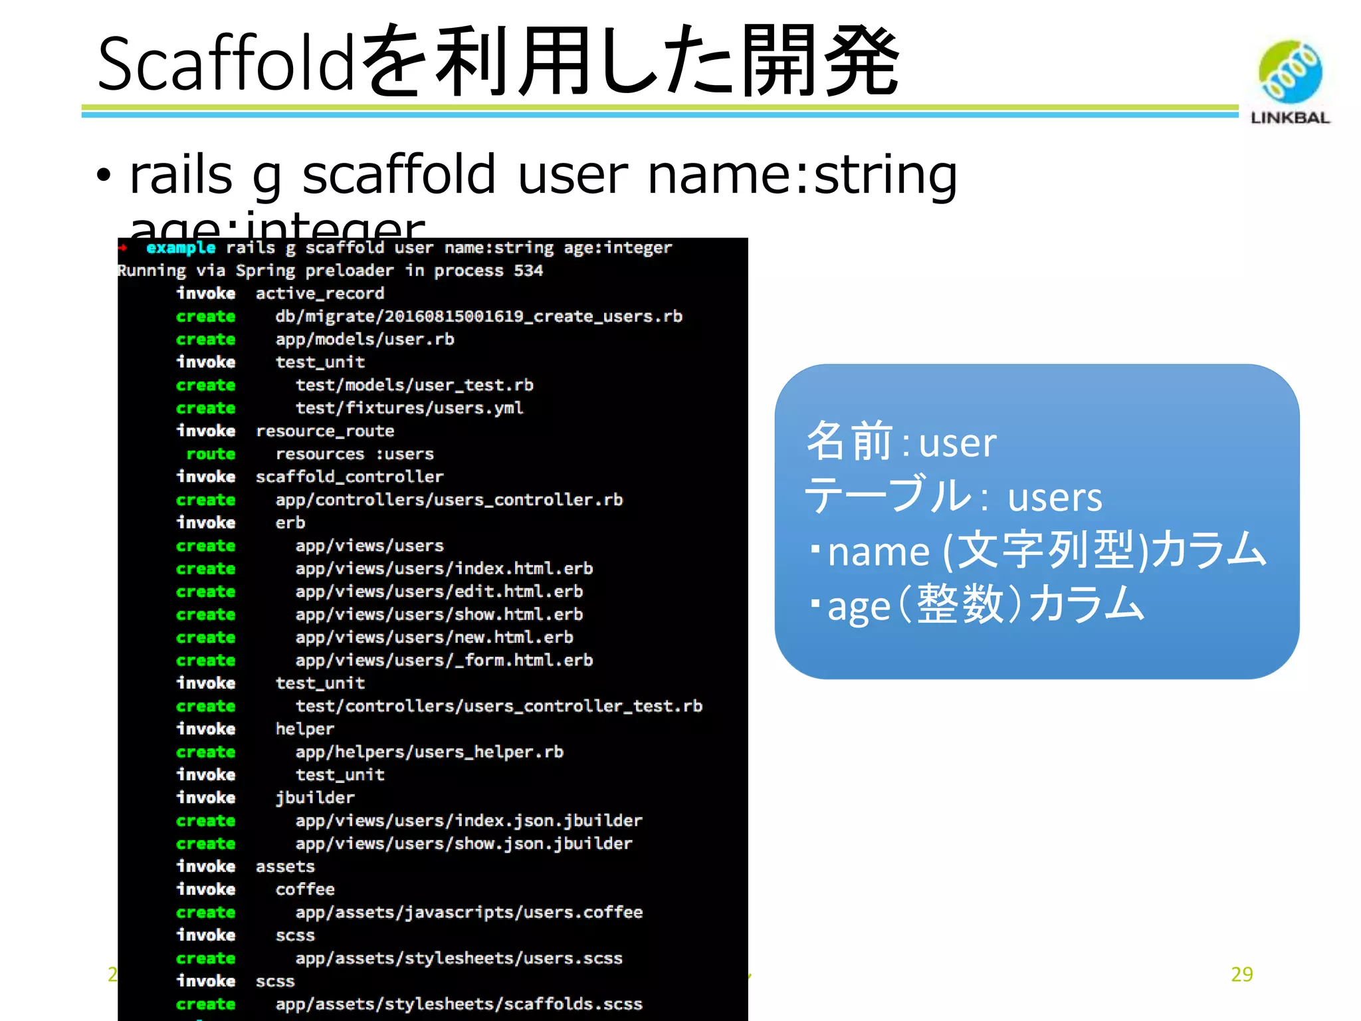Click 'app/assets/stylesheets/users.scss' path
The image size is (1361, 1021).
coord(459,959)
